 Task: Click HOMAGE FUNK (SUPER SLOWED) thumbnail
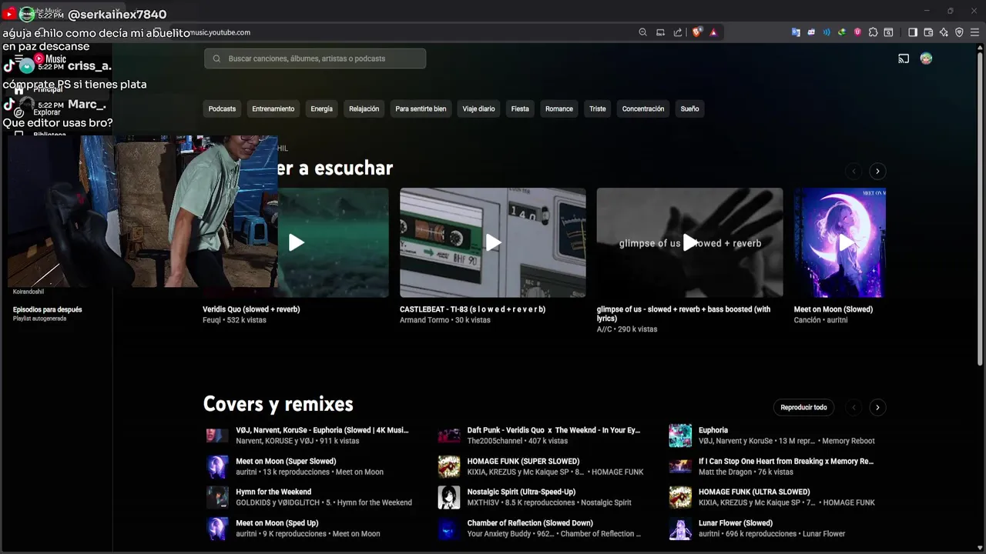click(449, 466)
